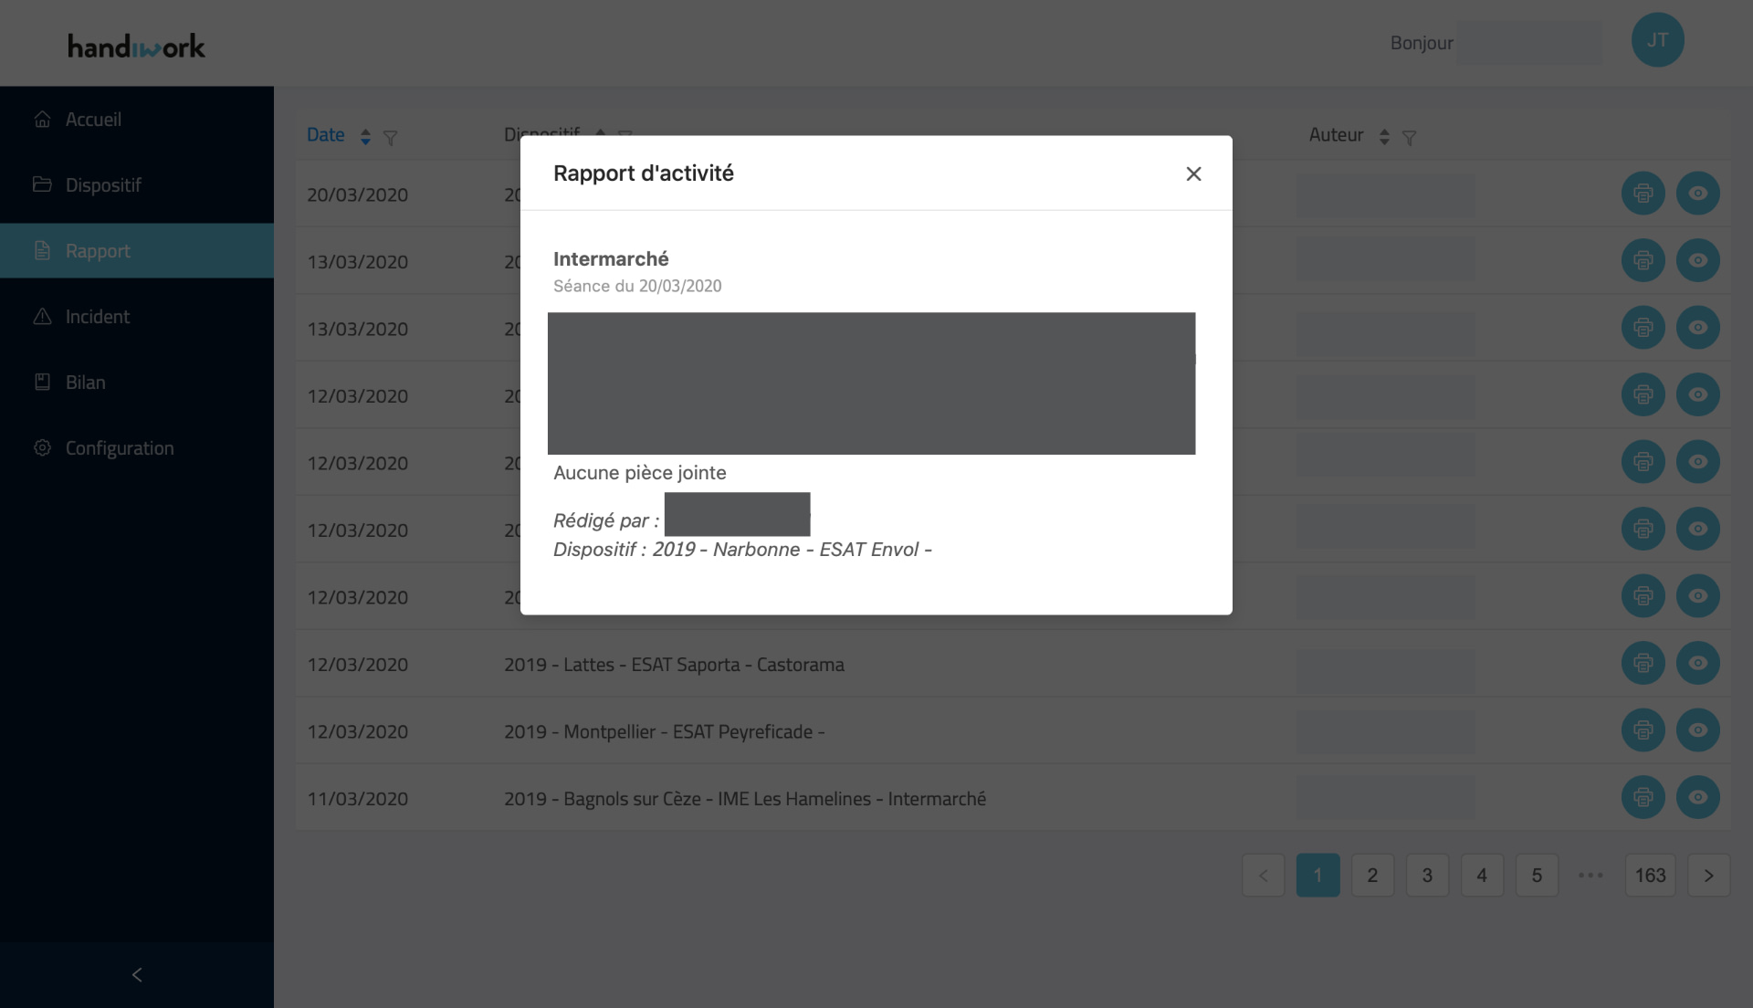Print the 20/03/2020 report
Screen dimensions: 1753x1008
1643,194
